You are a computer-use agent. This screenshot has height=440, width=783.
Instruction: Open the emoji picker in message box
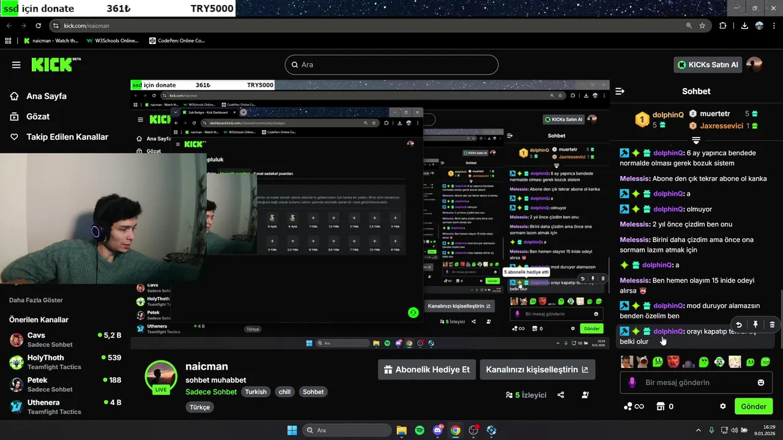click(761, 383)
